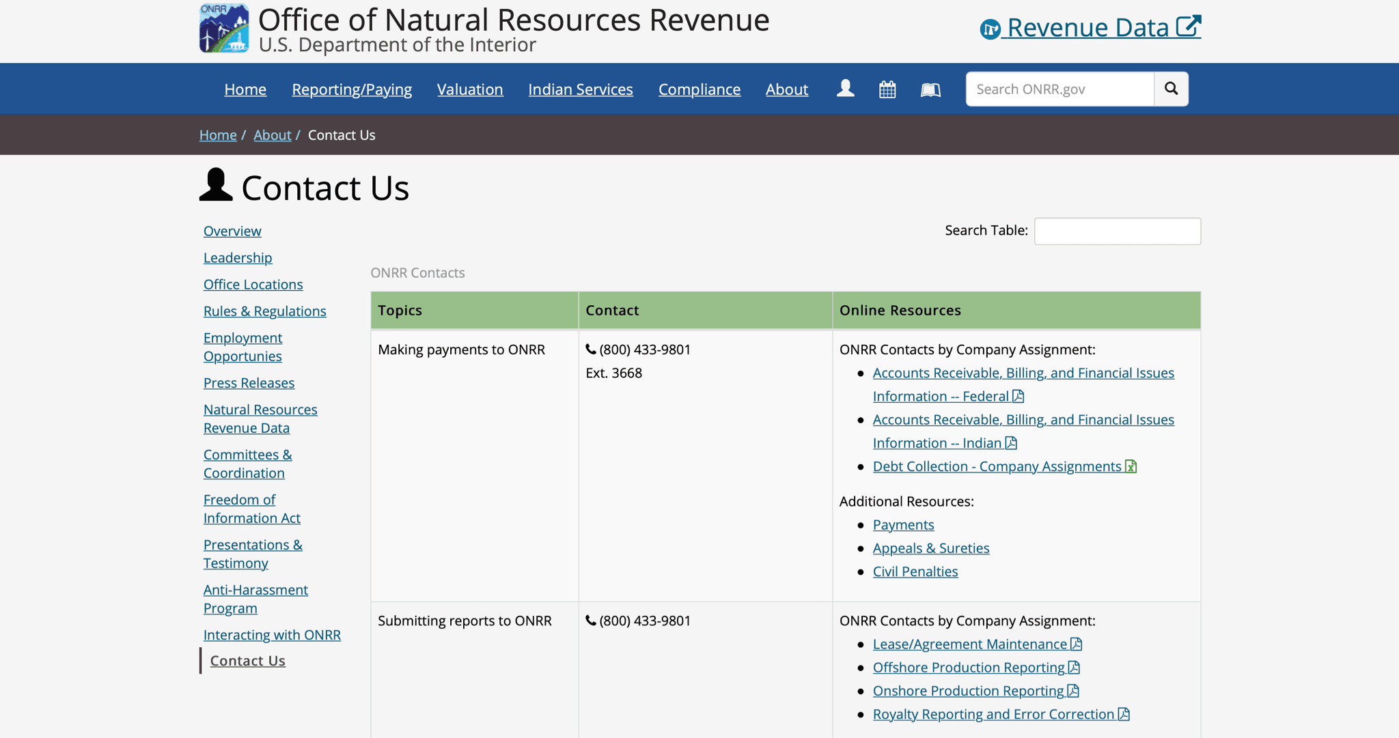Open the open-book handbook icon in navbar

click(x=930, y=89)
